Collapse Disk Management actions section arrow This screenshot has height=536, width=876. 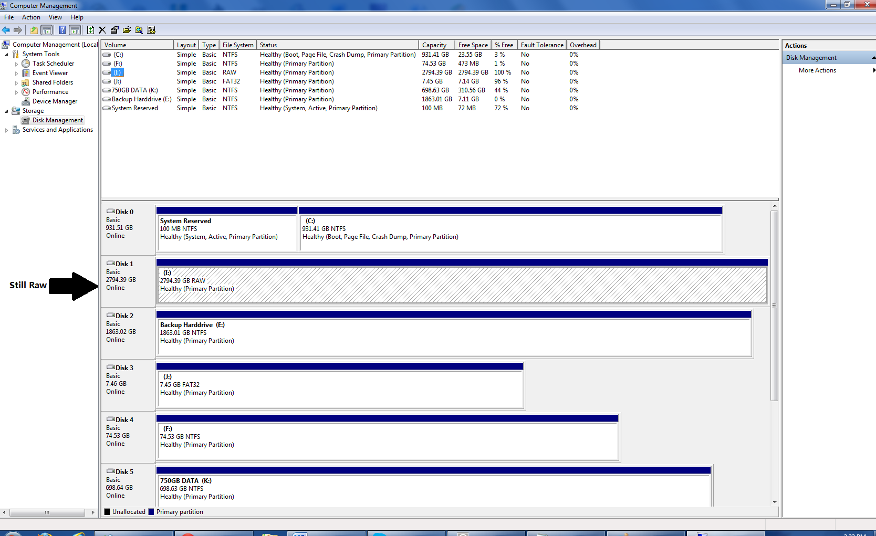click(x=873, y=58)
